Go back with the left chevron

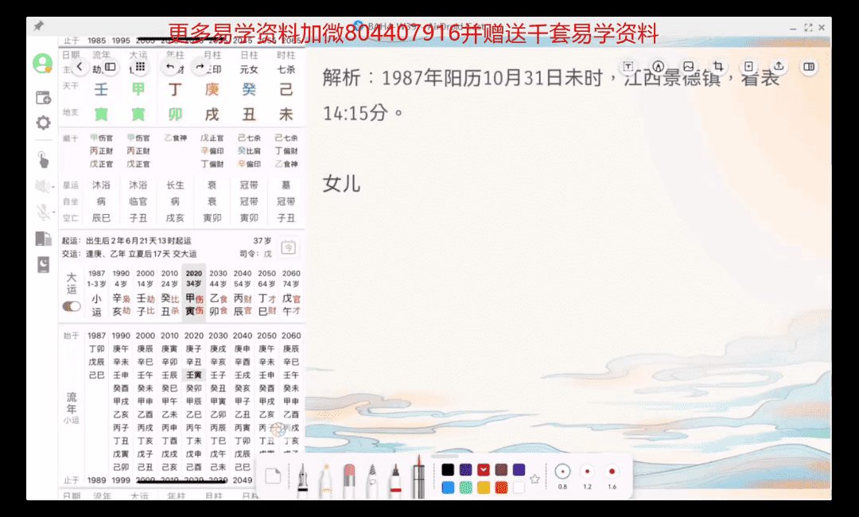80,67
